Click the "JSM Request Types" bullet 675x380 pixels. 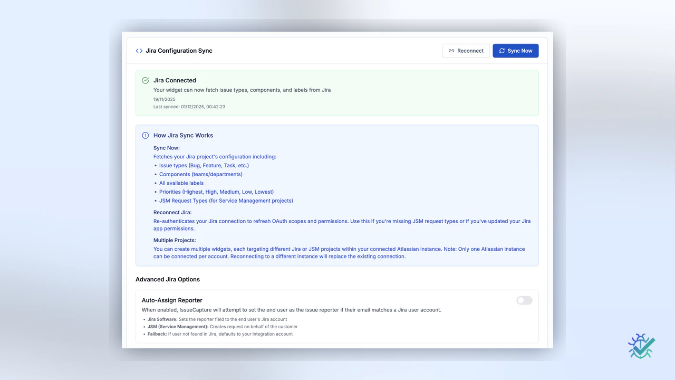[x=226, y=201]
